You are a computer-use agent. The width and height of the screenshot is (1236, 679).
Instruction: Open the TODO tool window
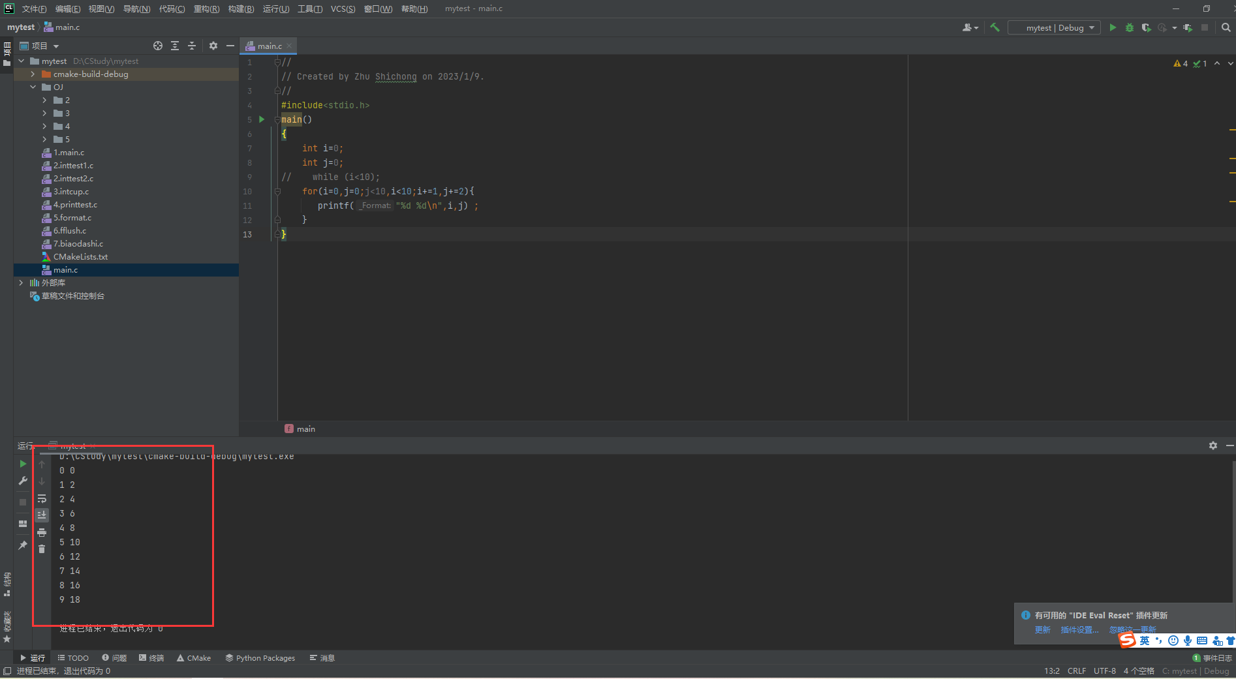tap(73, 657)
